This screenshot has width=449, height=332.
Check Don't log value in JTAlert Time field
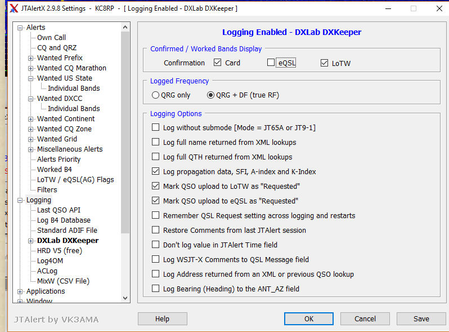[155, 245]
